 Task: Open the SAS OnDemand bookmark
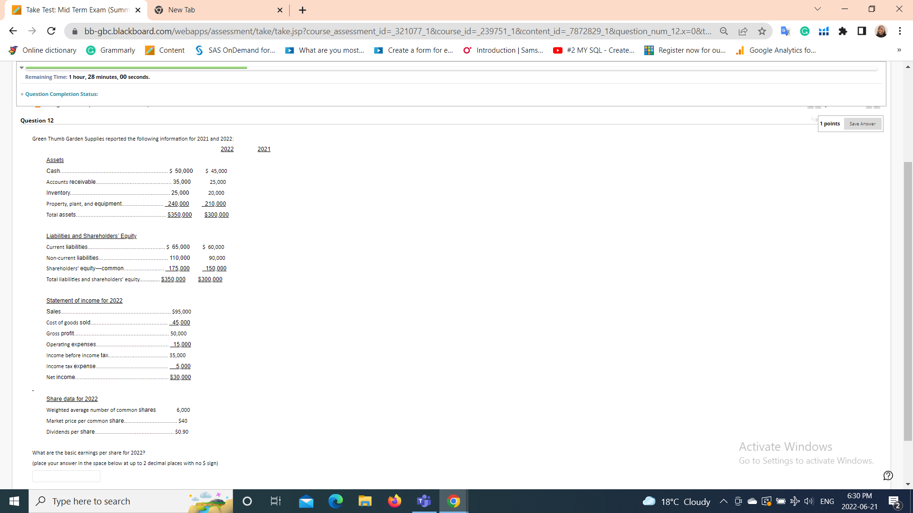point(235,50)
